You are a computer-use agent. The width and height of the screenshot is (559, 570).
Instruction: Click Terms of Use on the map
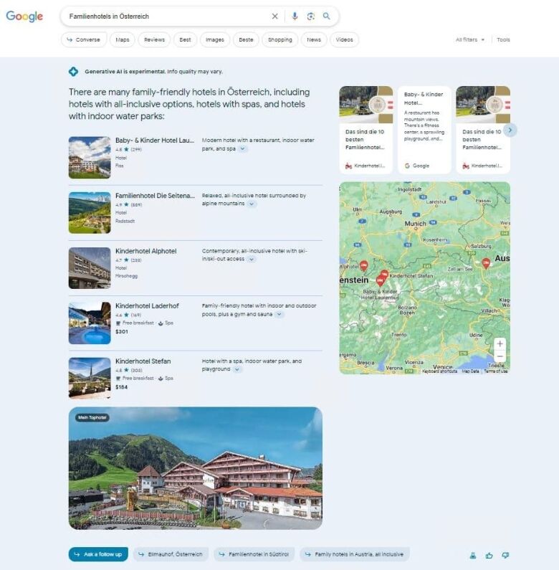click(496, 371)
